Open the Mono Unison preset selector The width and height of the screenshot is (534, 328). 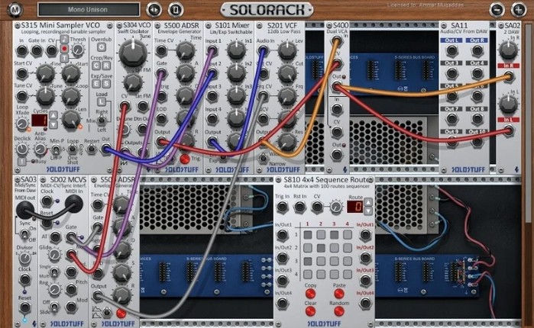point(88,10)
